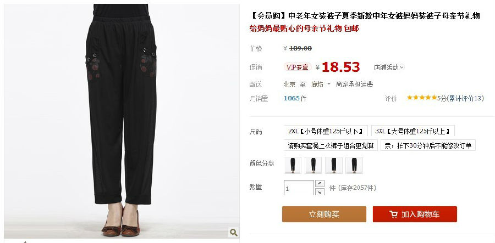Click the quantity input field
Image resolution: width=495 pixels, height=243 pixels.
[x=299, y=188]
